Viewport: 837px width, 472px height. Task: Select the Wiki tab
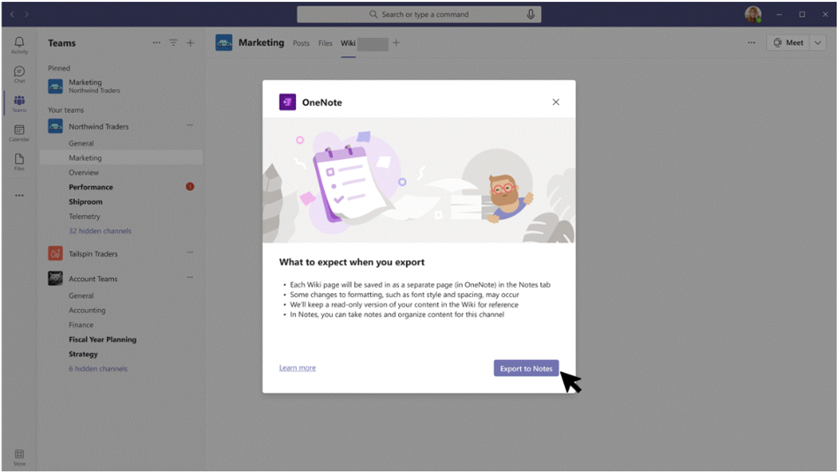tap(348, 43)
